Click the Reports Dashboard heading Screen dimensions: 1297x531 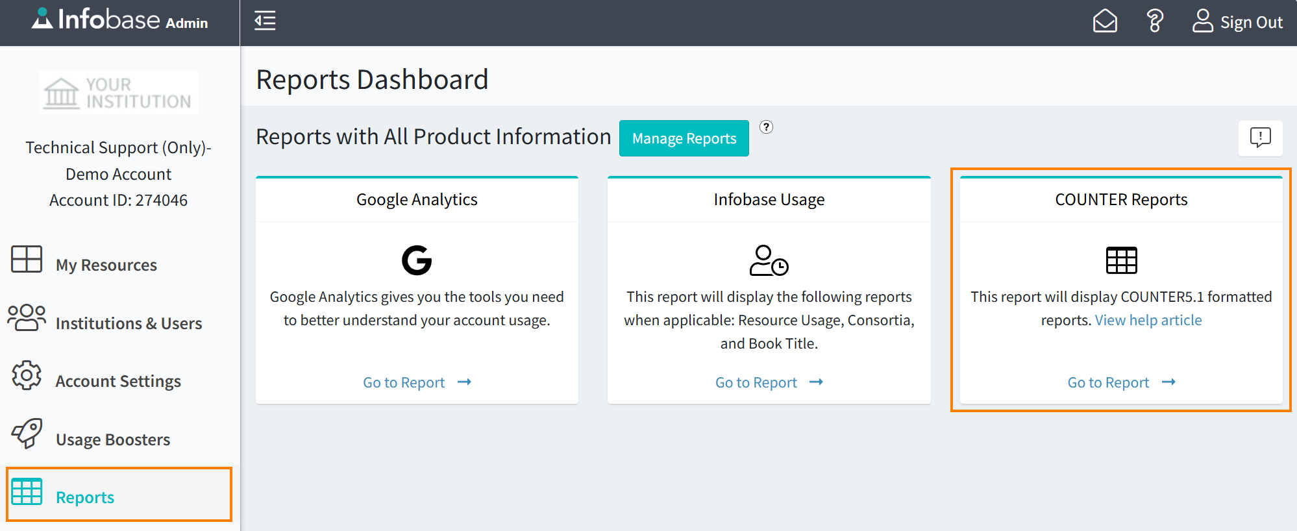[x=372, y=80]
